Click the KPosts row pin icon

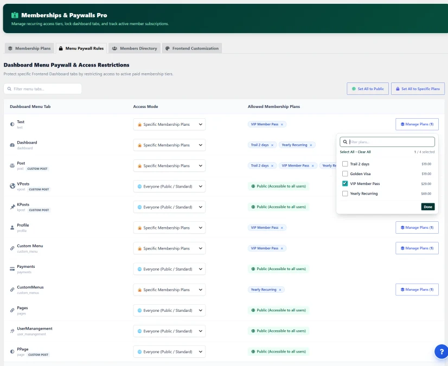(12, 207)
